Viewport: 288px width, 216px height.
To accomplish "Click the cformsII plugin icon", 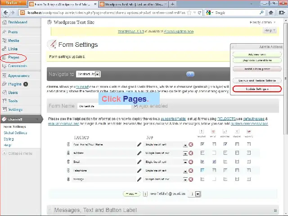I will tap(4, 119).
